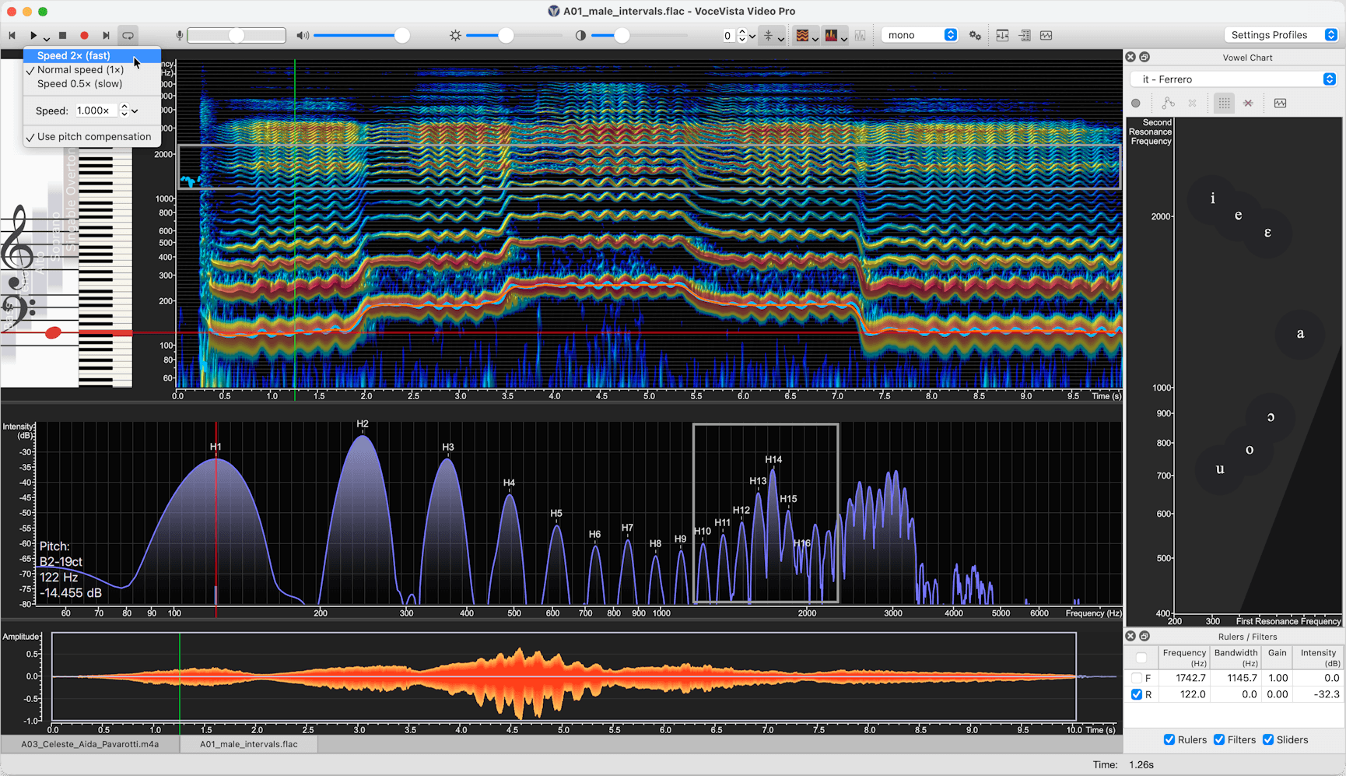Click the signal monitor icon in main toolbar
1346x776 pixels.
pyautogui.click(x=1046, y=36)
